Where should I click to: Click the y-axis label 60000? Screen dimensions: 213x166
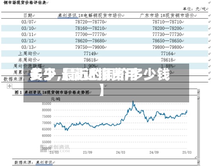pyautogui.click(x=46, y=136)
